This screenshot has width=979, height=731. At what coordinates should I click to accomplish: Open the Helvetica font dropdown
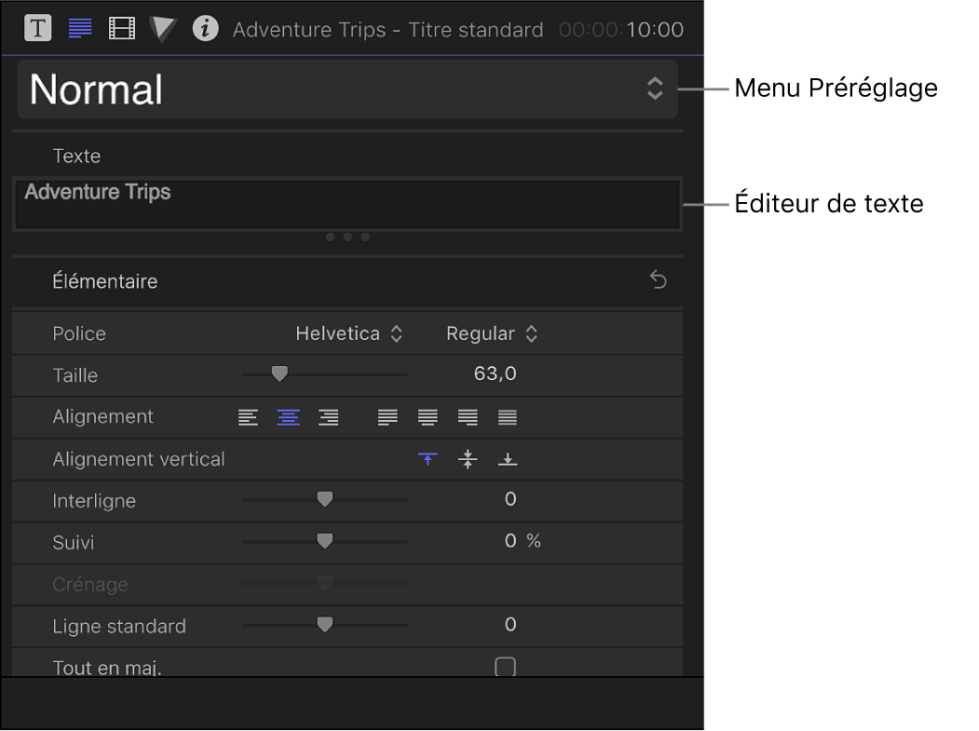(348, 333)
